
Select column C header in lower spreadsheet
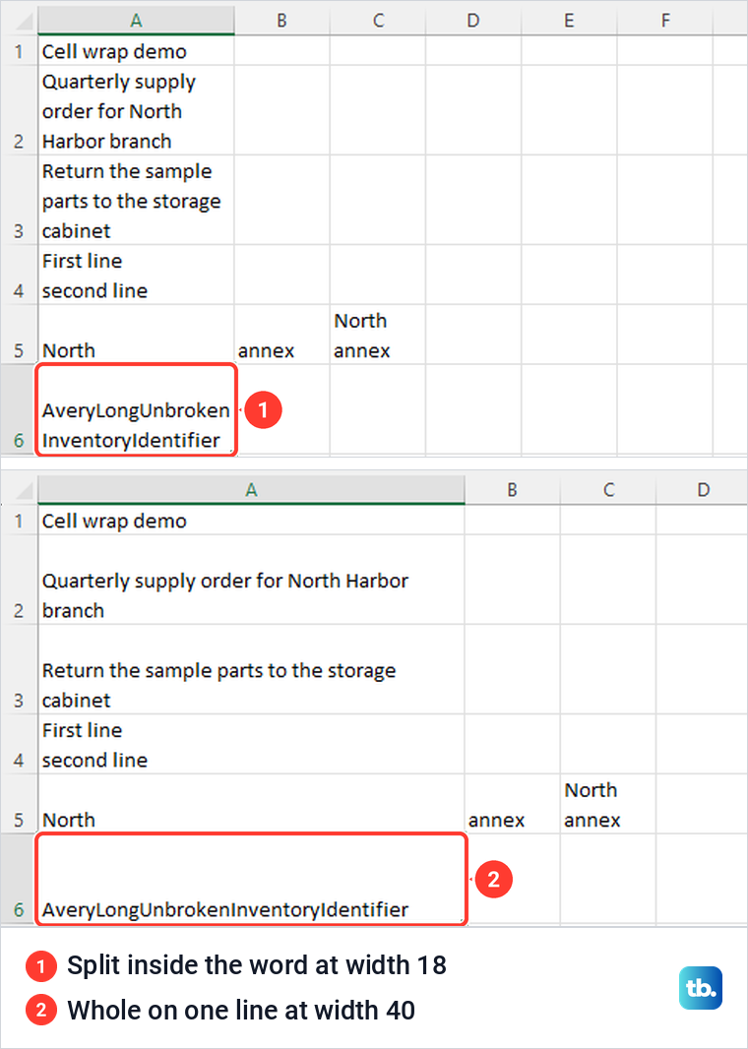pyautogui.click(x=608, y=490)
